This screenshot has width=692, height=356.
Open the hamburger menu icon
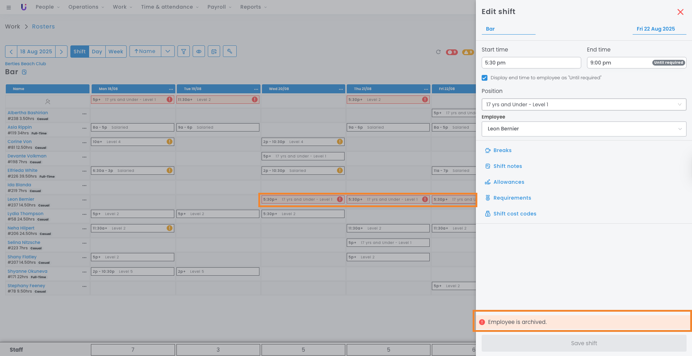coord(9,7)
